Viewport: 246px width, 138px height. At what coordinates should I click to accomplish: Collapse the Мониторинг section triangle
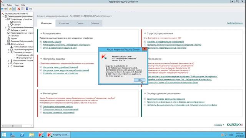click(41, 94)
